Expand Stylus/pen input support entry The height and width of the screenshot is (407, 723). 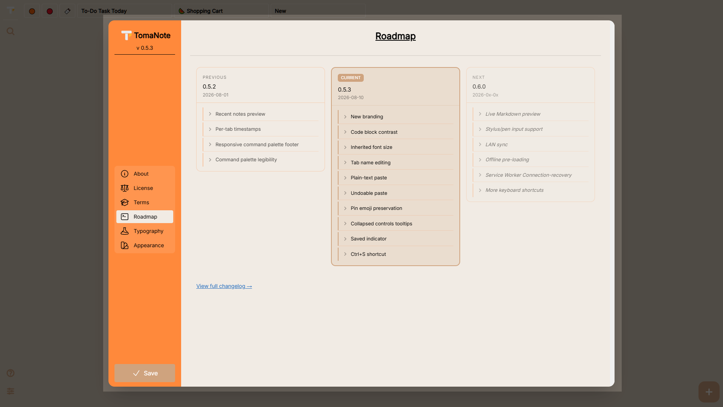coord(531,129)
